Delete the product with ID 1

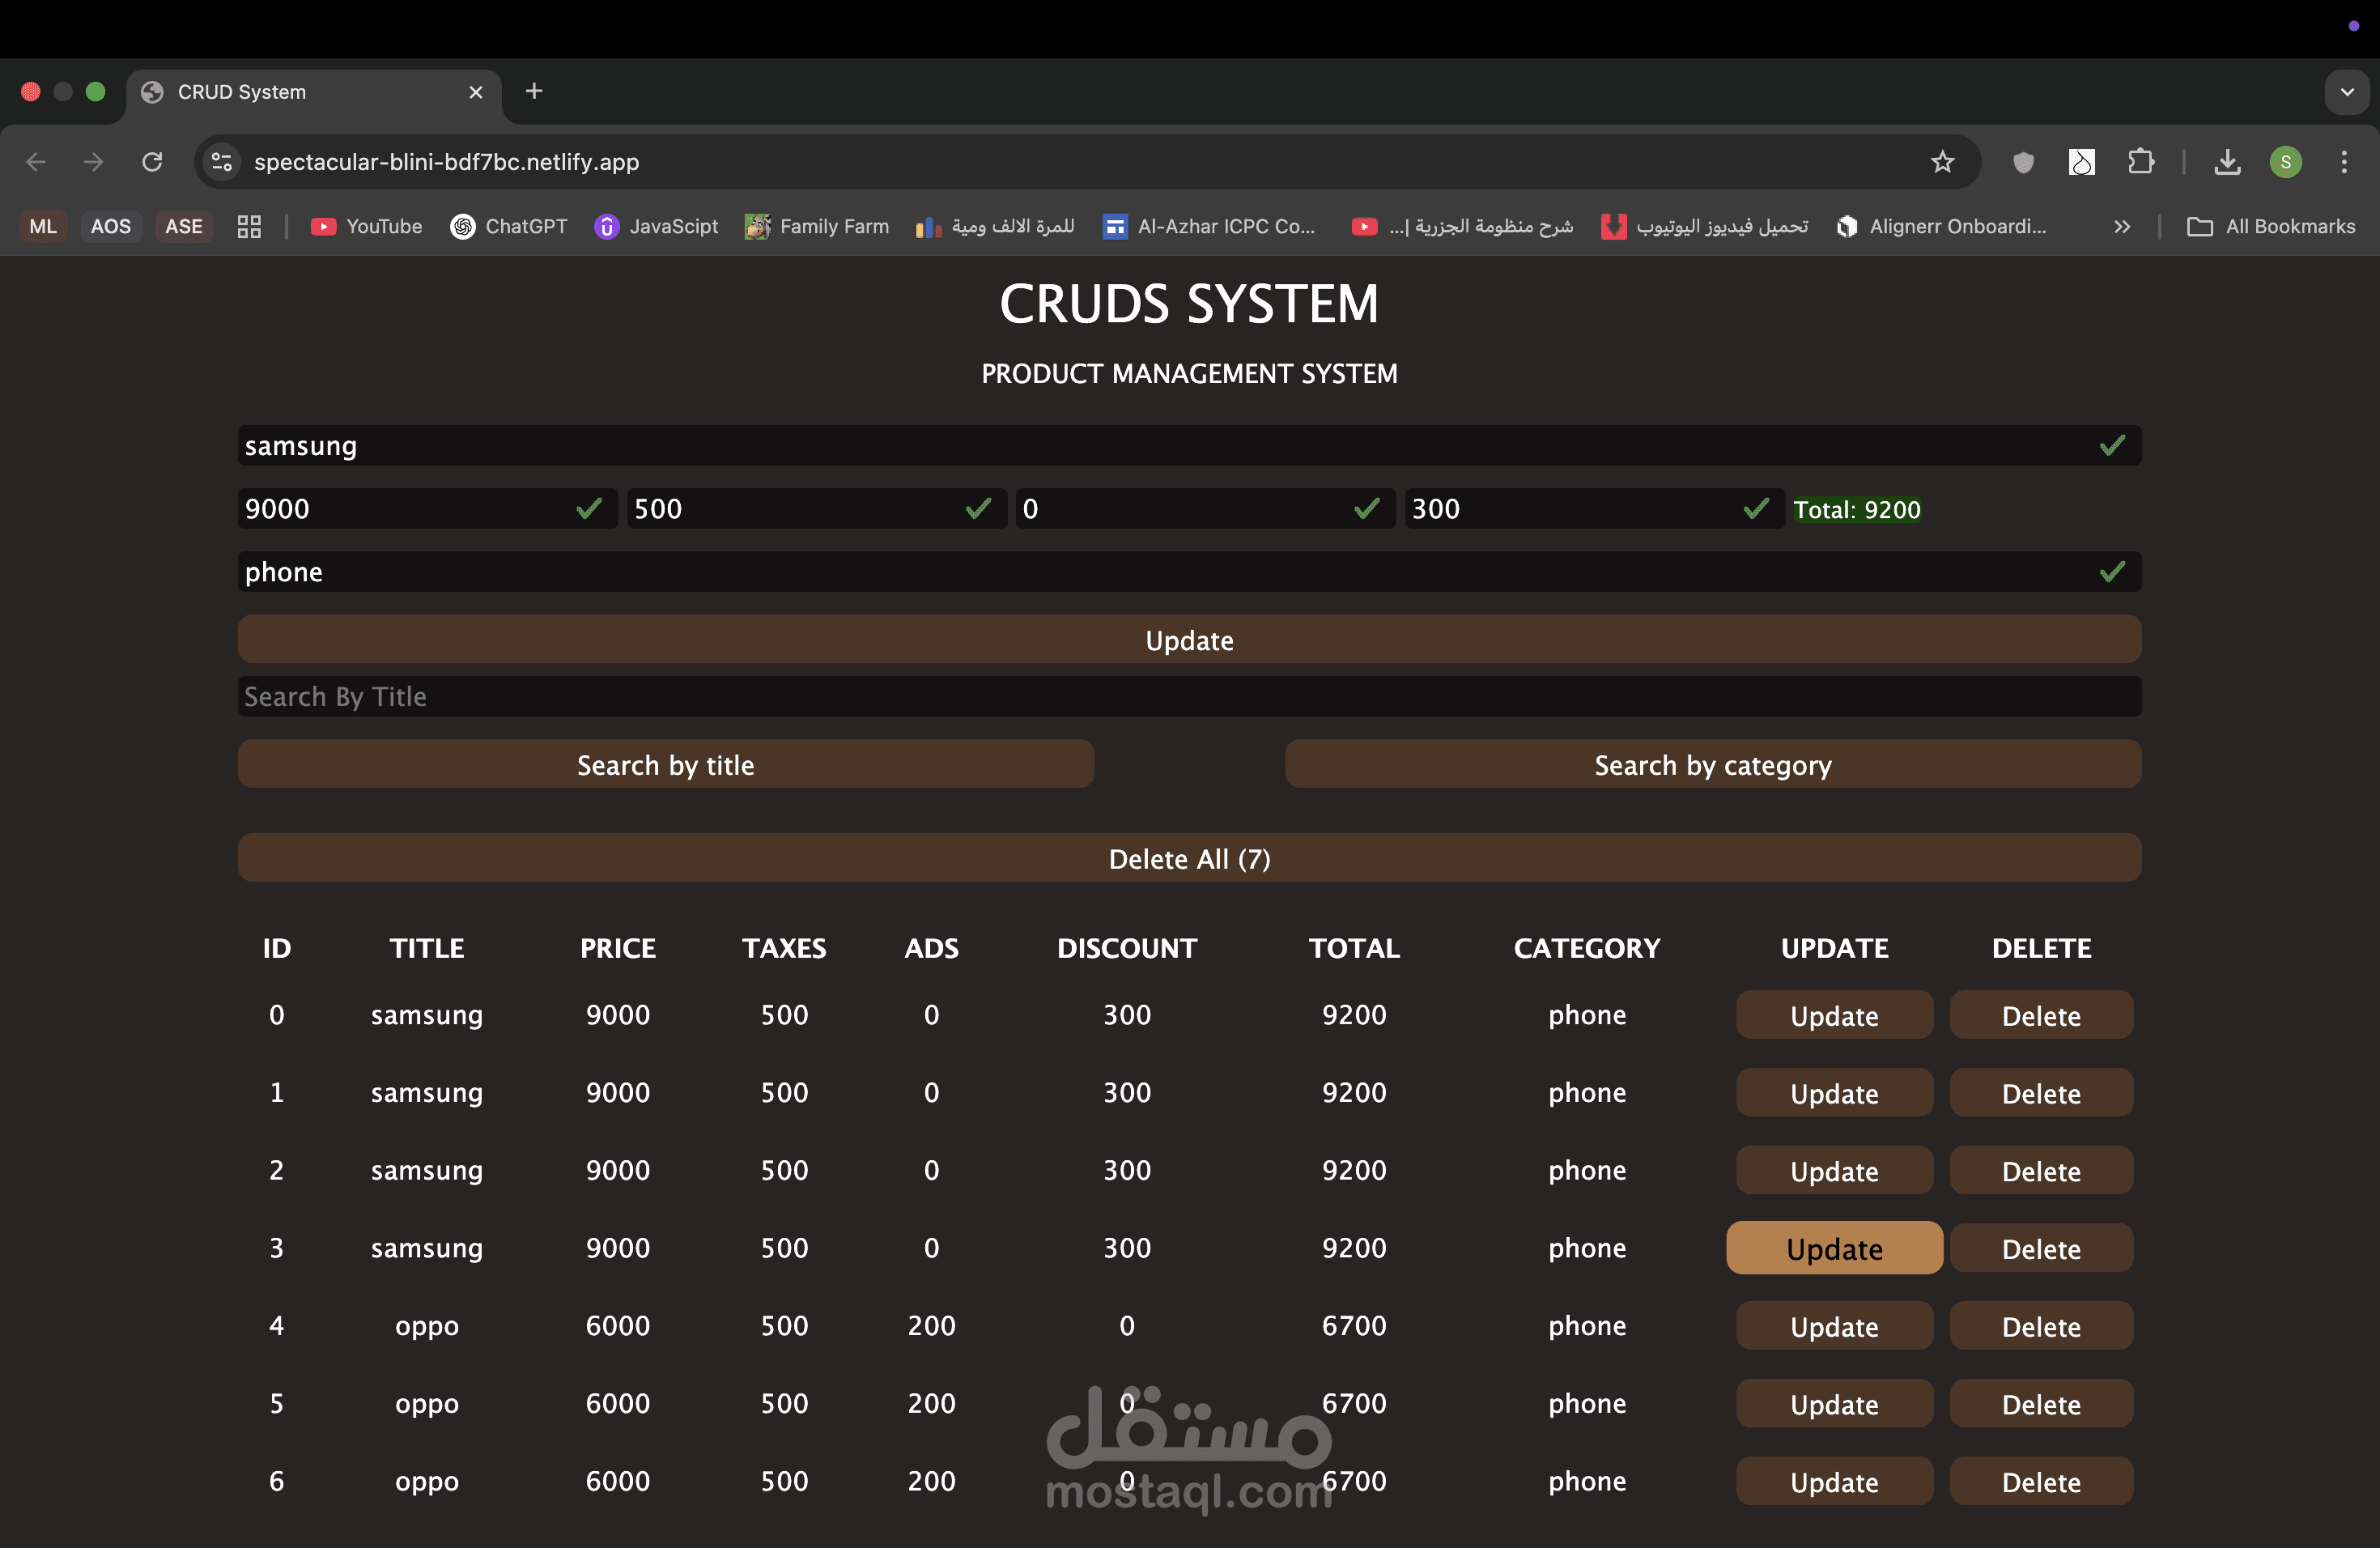click(x=2041, y=1093)
